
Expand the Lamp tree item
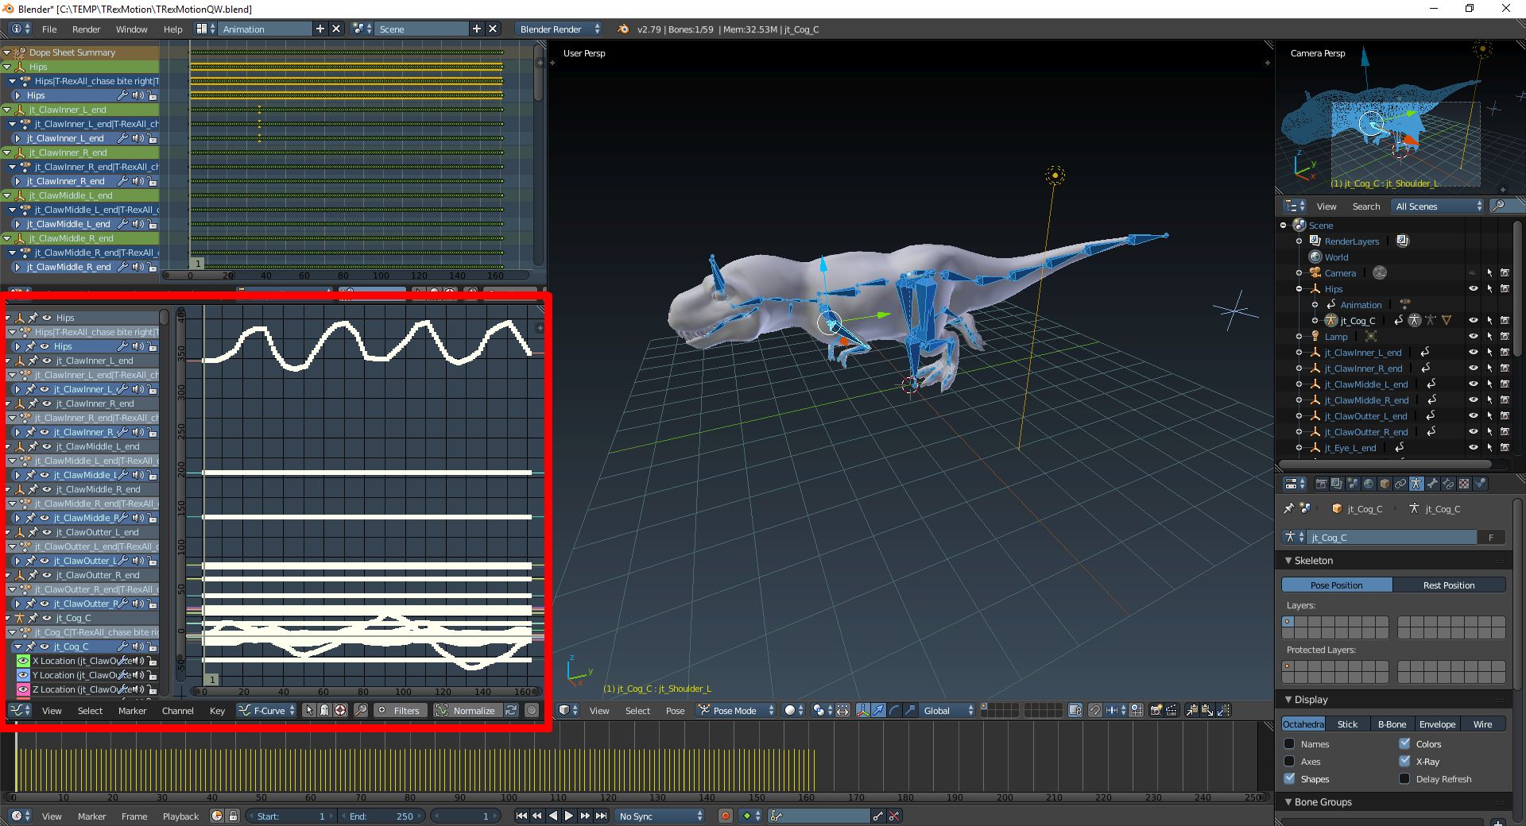click(1299, 337)
